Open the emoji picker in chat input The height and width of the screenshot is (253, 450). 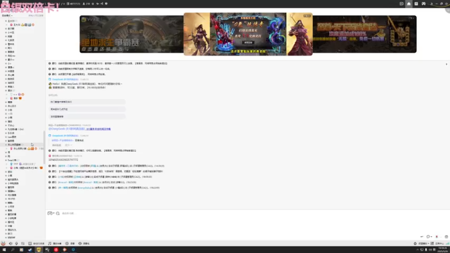click(x=49, y=213)
